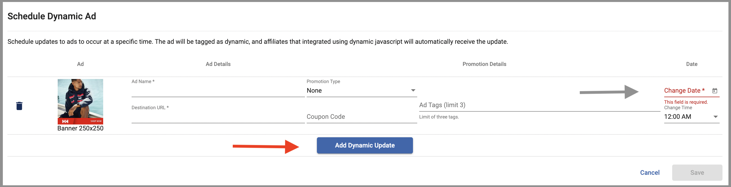
Task: Select the Helly Hansen banner thumbnail
Action: click(80, 101)
